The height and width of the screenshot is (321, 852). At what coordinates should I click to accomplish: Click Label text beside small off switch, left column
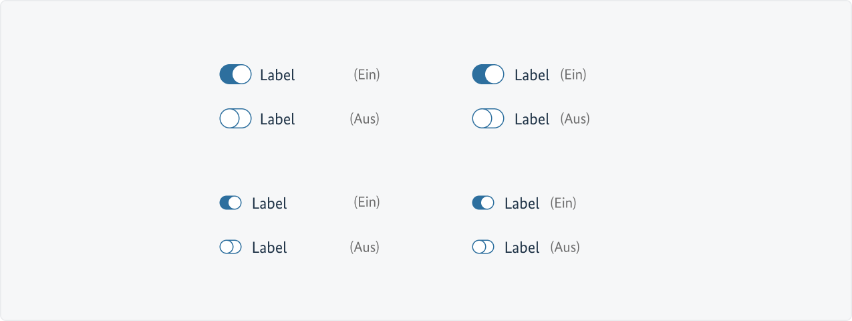269,247
